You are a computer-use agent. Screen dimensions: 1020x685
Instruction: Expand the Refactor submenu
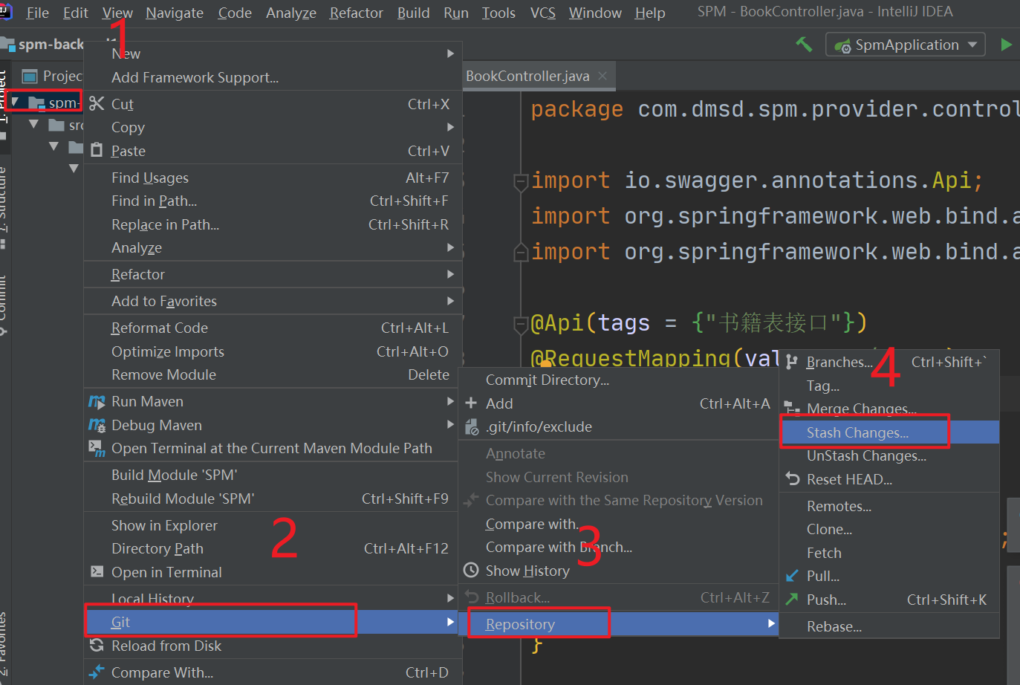273,274
